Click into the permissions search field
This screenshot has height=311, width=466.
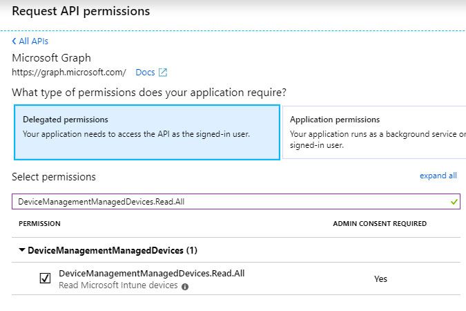pyautogui.click(x=236, y=202)
